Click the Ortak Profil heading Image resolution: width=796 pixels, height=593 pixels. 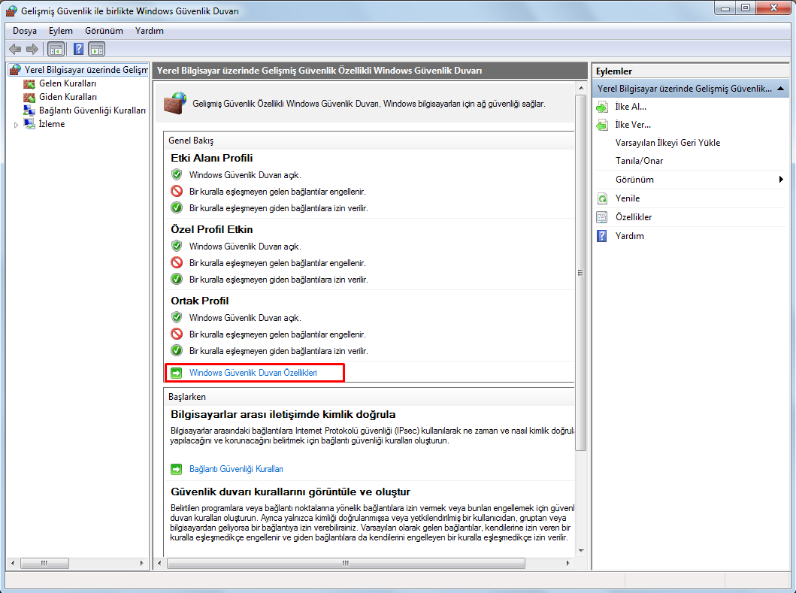(x=199, y=301)
